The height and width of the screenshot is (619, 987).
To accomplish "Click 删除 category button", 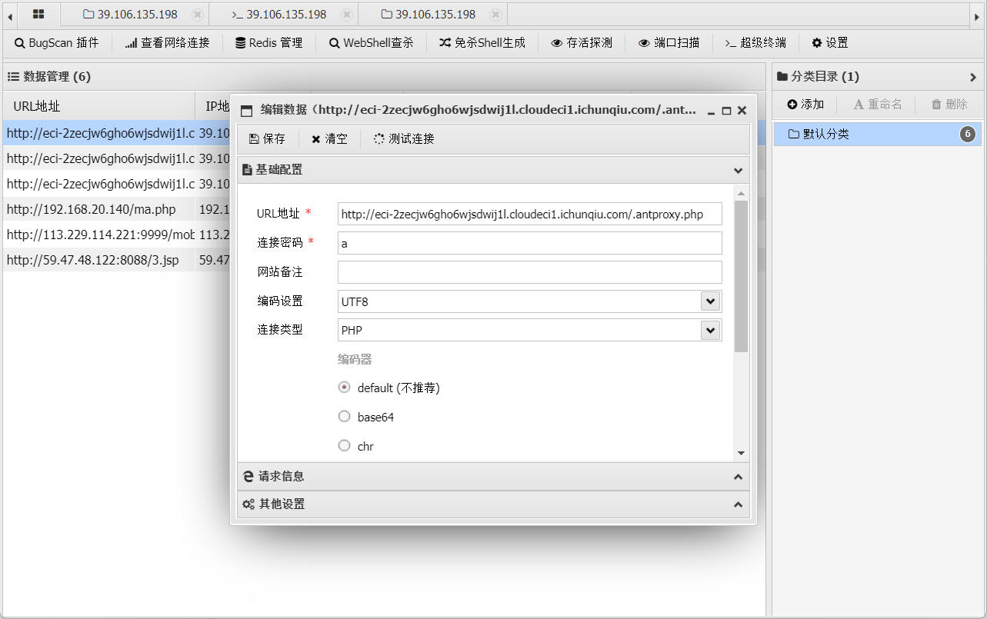I will click(949, 105).
